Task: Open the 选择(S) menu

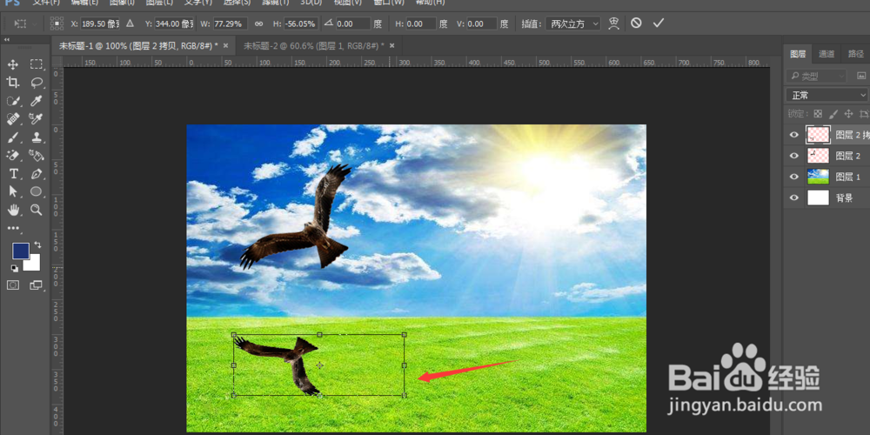Action: [x=237, y=3]
